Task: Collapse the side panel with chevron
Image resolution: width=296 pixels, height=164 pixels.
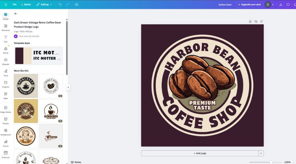Action: [x=68, y=87]
